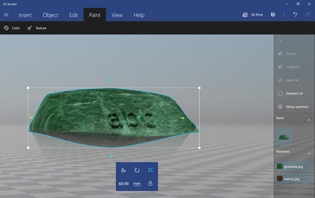Image resolution: width=315 pixels, height=198 pixels.
Task: Select the Scale mode icon
Action: point(150,170)
